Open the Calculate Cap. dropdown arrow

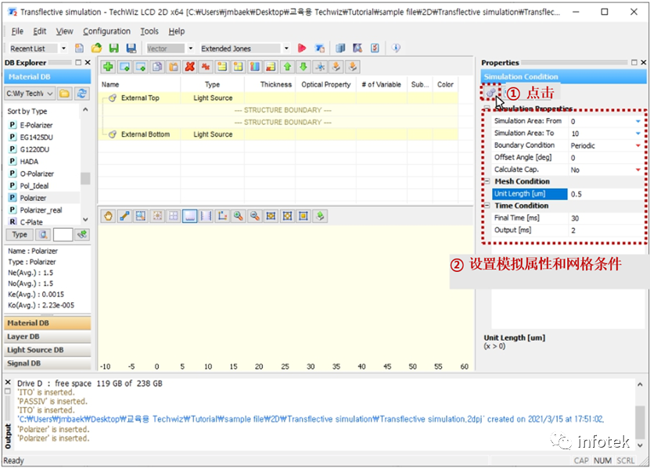point(638,170)
